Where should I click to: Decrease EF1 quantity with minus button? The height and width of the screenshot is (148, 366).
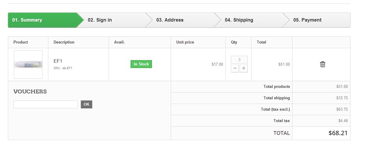[235, 69]
